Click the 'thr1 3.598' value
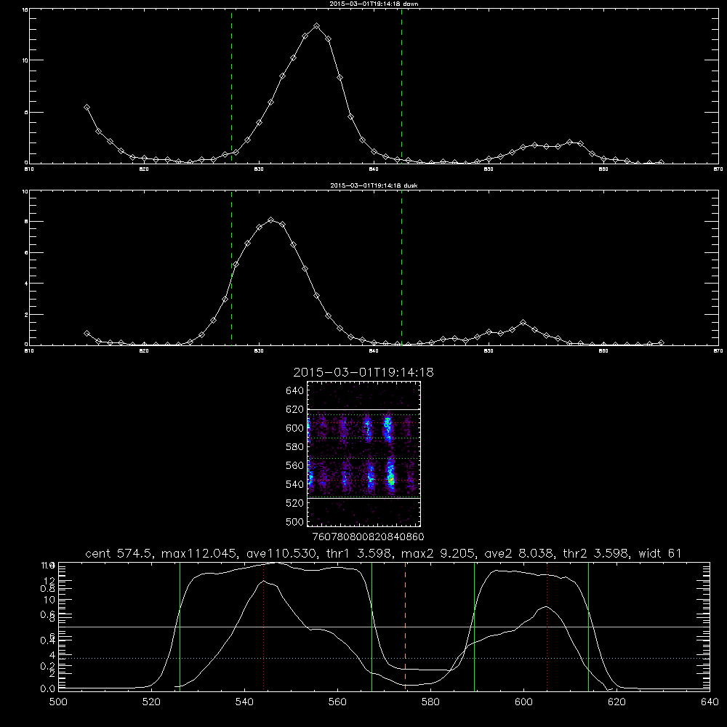This screenshot has height=727, width=727. tap(361, 553)
